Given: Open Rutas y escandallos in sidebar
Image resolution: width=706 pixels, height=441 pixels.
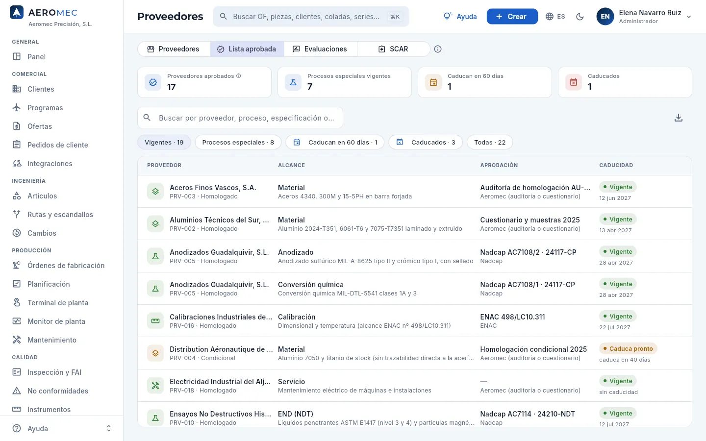Looking at the screenshot, I should [61, 215].
